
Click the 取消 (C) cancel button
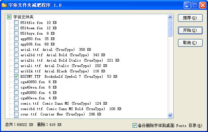point(190,43)
